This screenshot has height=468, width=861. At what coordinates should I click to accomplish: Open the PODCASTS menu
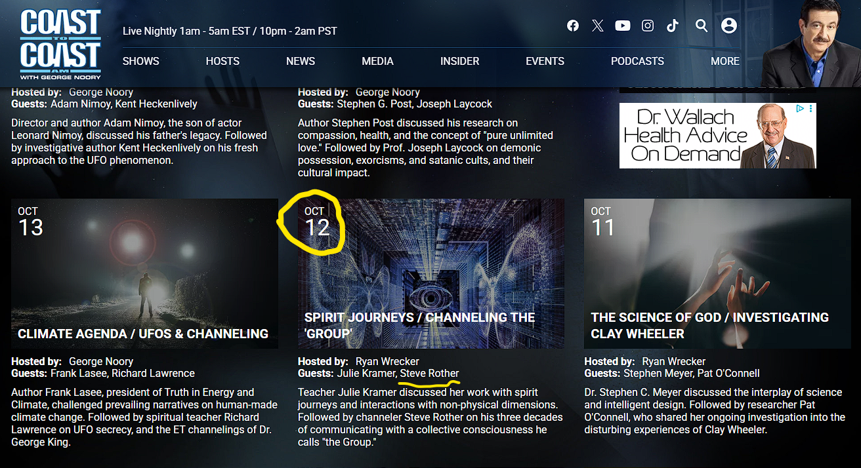638,61
